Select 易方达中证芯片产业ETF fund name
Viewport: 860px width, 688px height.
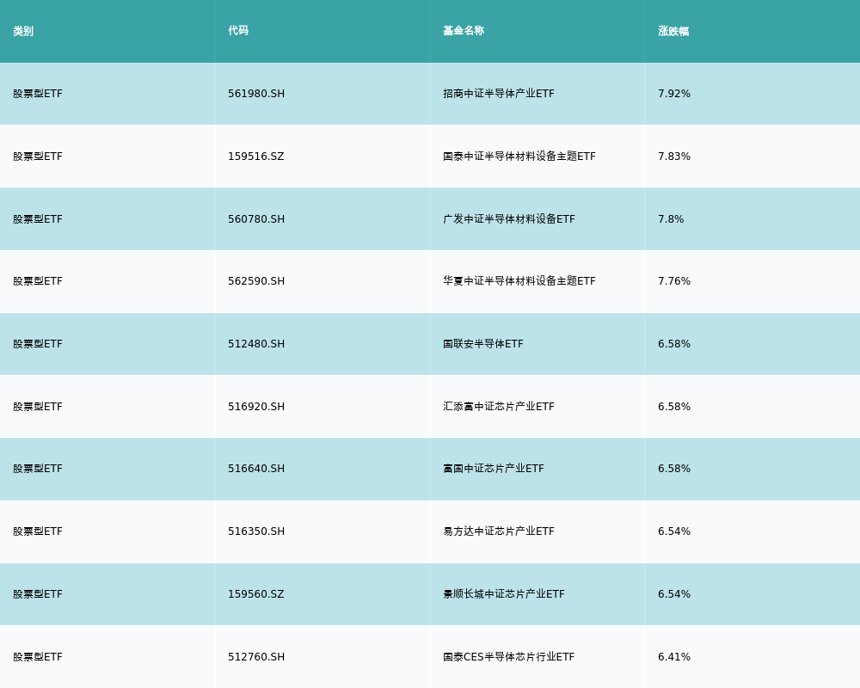[x=499, y=531]
